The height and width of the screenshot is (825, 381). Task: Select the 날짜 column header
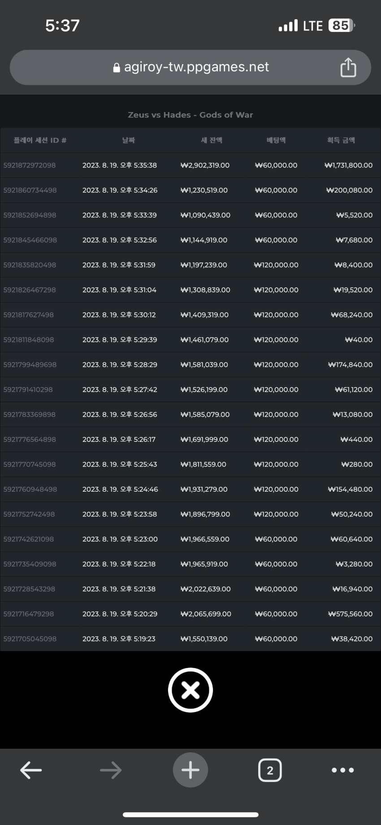pyautogui.click(x=129, y=140)
